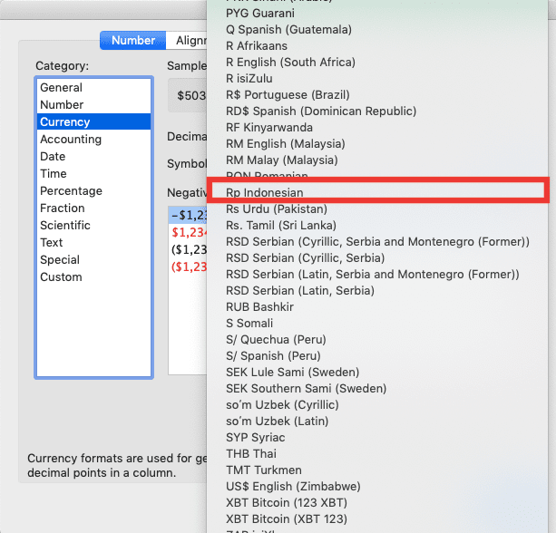Screen dimensions: 556x533
Task: Choose R Afrikaans currency symbol
Action: point(377,45)
